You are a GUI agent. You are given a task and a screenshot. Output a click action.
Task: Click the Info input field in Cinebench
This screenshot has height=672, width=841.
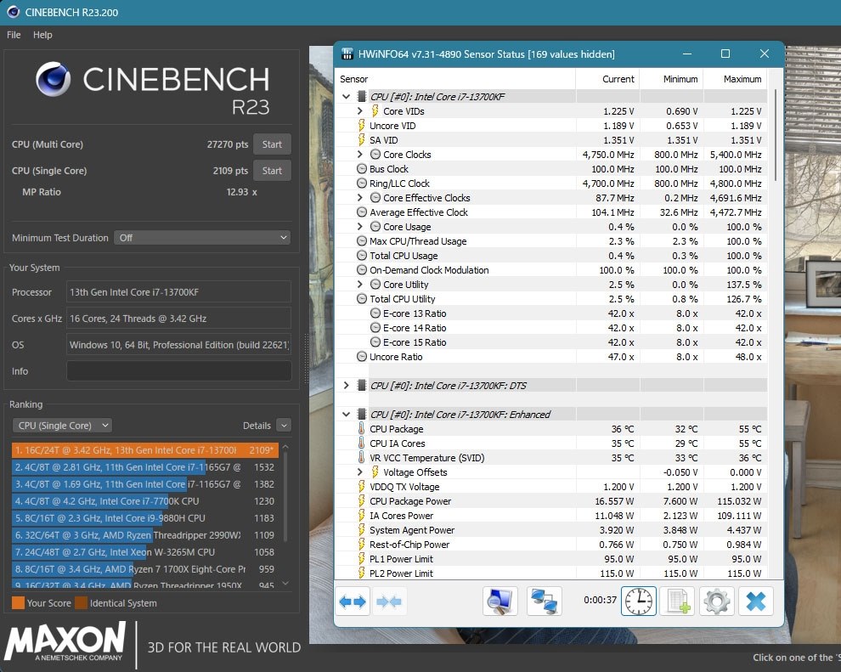coord(178,371)
